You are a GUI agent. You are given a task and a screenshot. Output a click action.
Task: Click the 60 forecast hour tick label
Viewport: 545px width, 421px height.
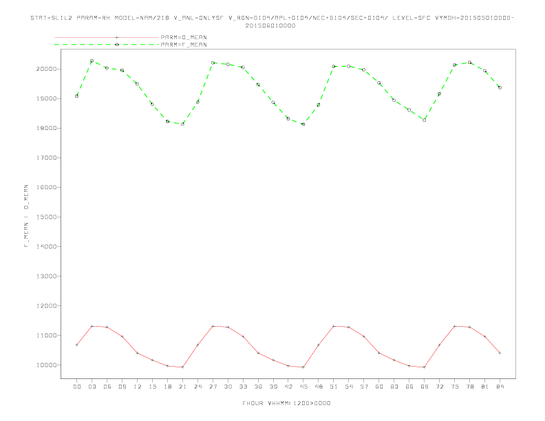click(x=379, y=387)
